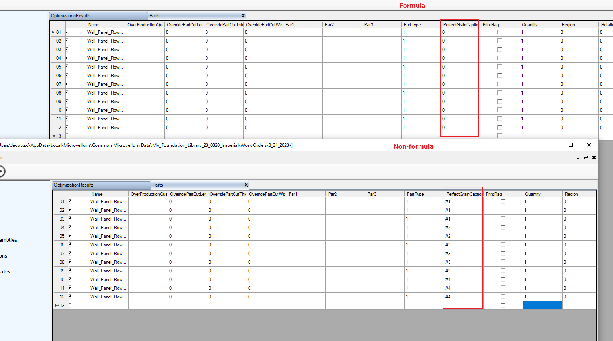Sort by the Name column header in lower grid
613x341 pixels.
click(108, 194)
